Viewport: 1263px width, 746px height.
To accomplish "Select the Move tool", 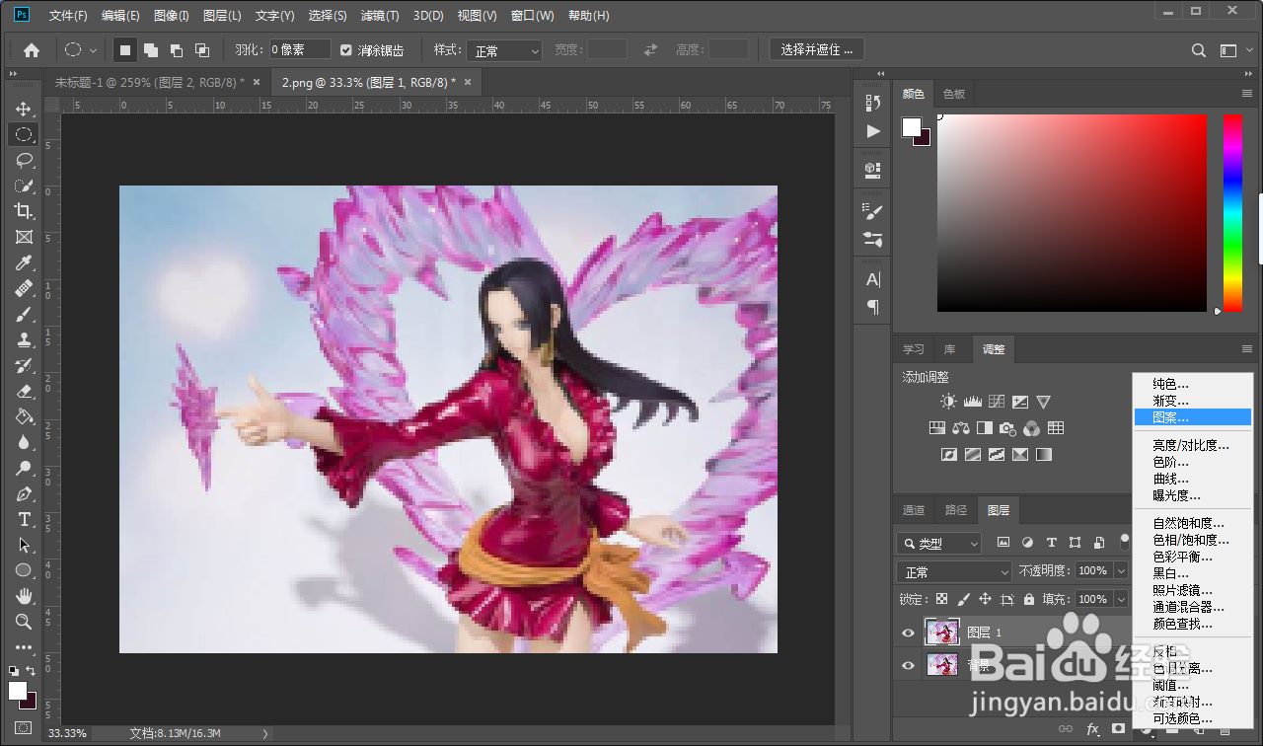I will pyautogui.click(x=23, y=109).
